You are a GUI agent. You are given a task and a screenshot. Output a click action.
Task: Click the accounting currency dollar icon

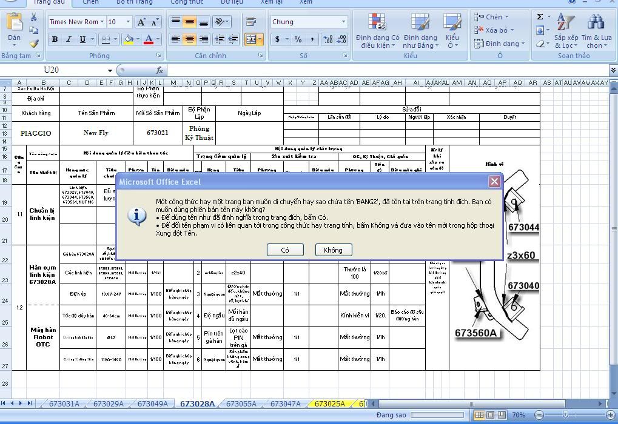click(x=278, y=39)
